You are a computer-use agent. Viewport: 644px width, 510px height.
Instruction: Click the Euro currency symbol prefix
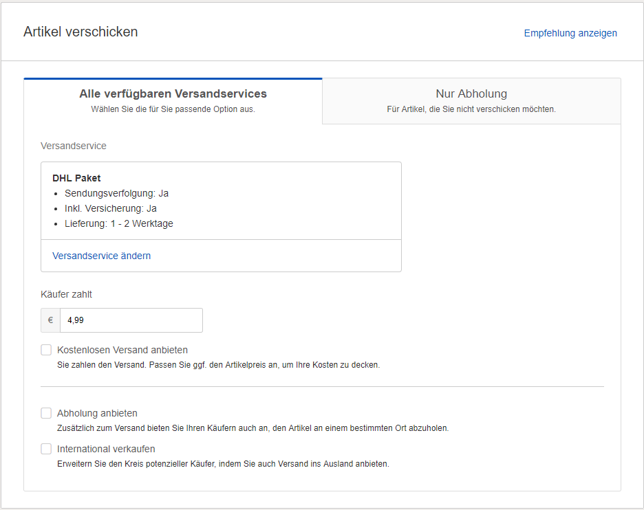tap(50, 320)
